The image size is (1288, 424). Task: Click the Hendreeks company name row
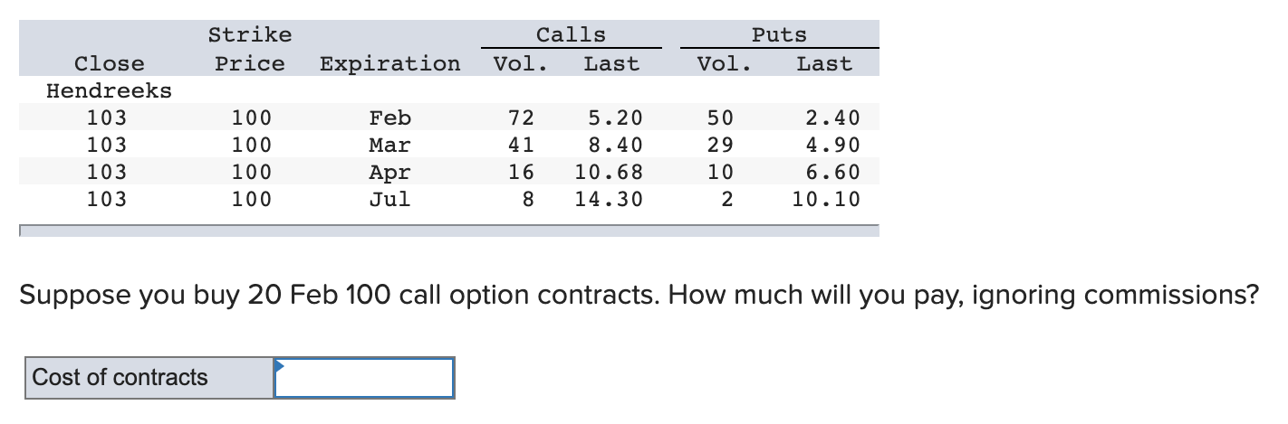[109, 90]
